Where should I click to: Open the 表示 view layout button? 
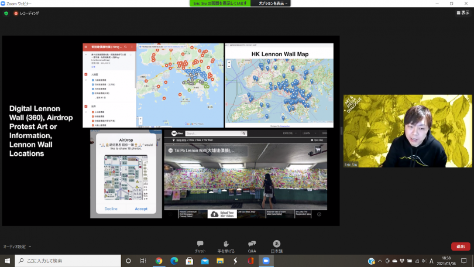[x=463, y=13]
